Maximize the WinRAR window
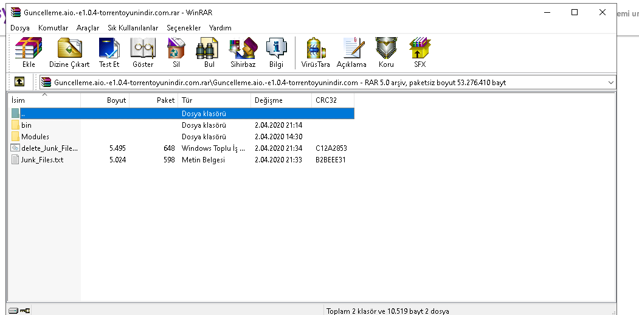The width and height of the screenshot is (639, 315). click(x=575, y=12)
